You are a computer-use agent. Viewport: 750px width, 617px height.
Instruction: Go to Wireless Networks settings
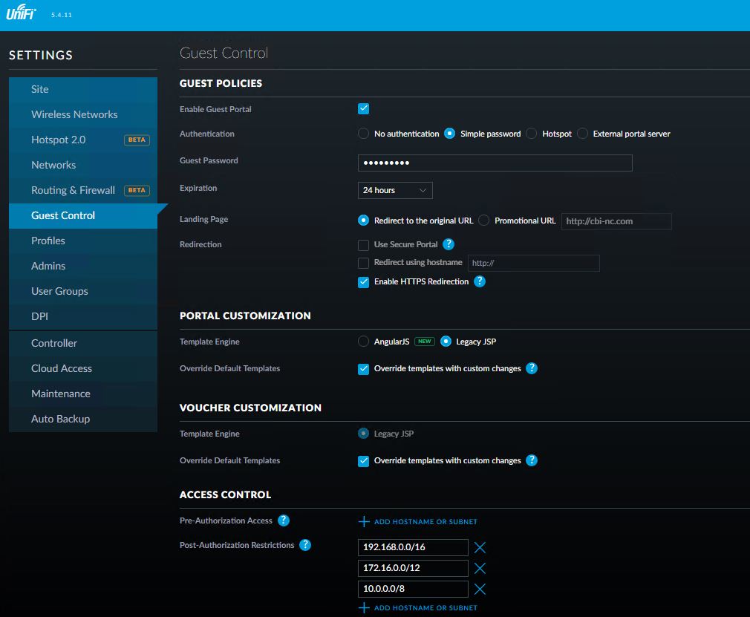click(74, 114)
